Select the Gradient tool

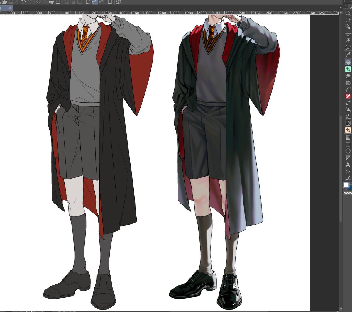point(348,137)
